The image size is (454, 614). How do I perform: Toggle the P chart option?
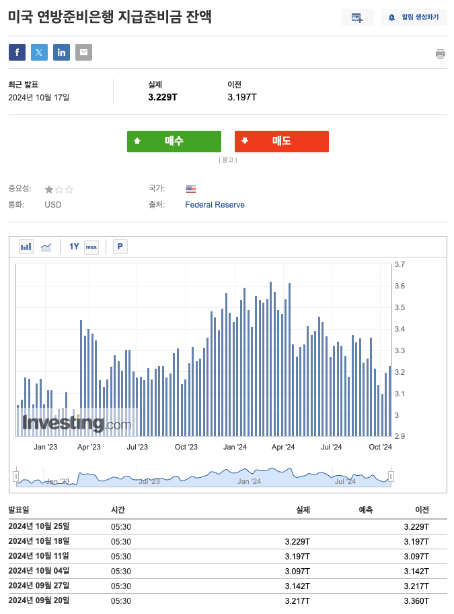[120, 247]
